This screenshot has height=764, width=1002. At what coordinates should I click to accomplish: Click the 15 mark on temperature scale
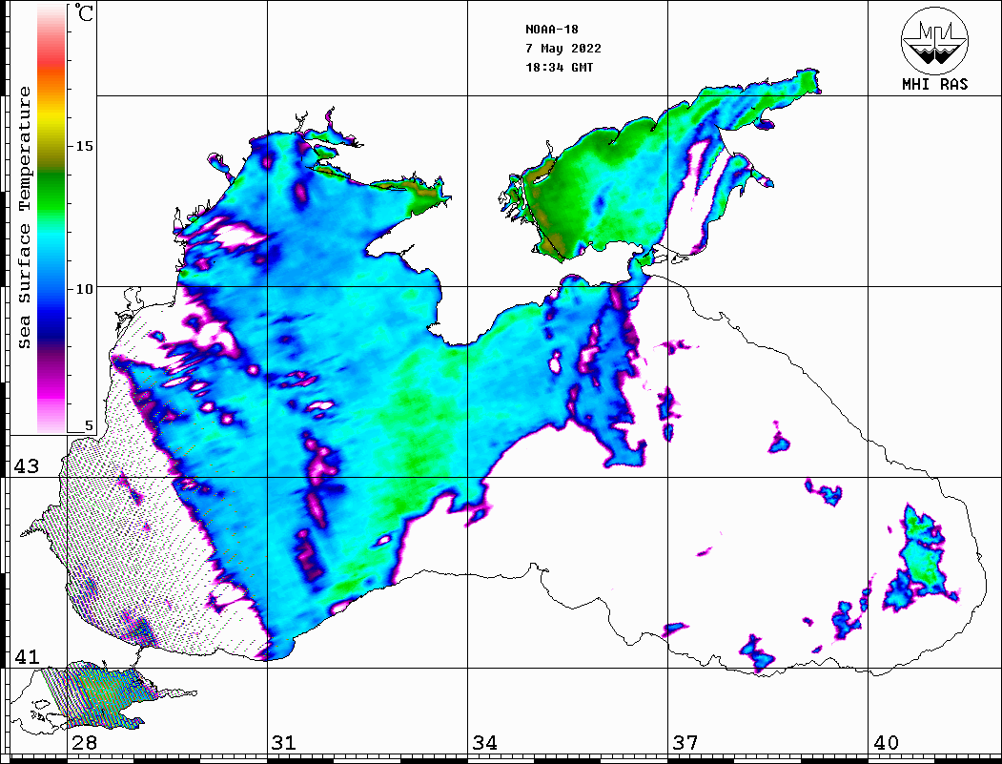[84, 146]
